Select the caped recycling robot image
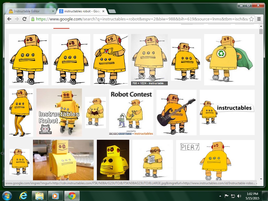Image resolution: width=268 pixels, height=201 pixels. [229, 59]
